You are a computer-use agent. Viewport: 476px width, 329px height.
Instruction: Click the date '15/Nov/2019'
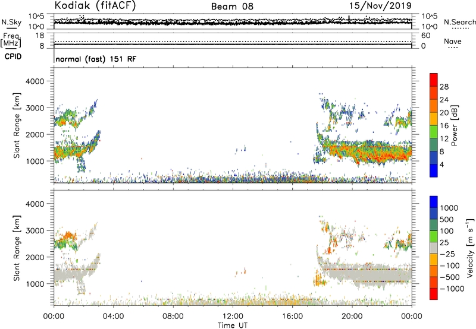pos(380,5)
